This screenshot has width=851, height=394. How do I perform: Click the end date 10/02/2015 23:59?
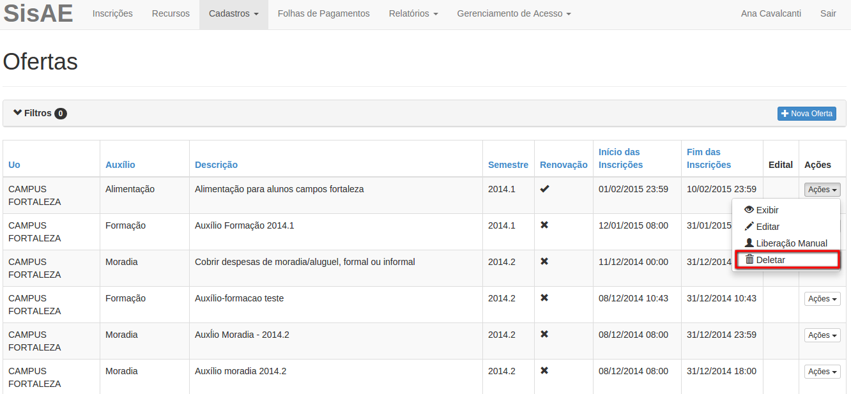(721, 189)
